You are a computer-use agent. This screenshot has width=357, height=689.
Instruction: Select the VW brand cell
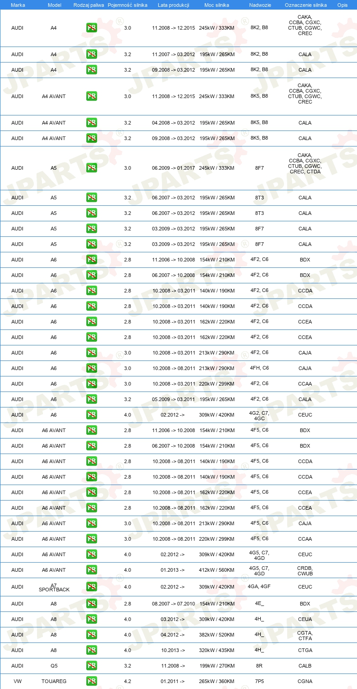click(x=17, y=681)
